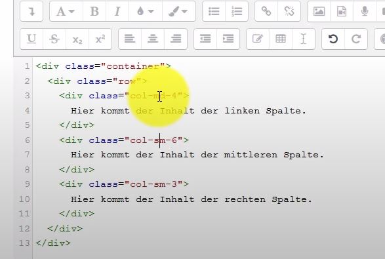Center align the text
This screenshot has width=385, height=259.
(x=153, y=39)
